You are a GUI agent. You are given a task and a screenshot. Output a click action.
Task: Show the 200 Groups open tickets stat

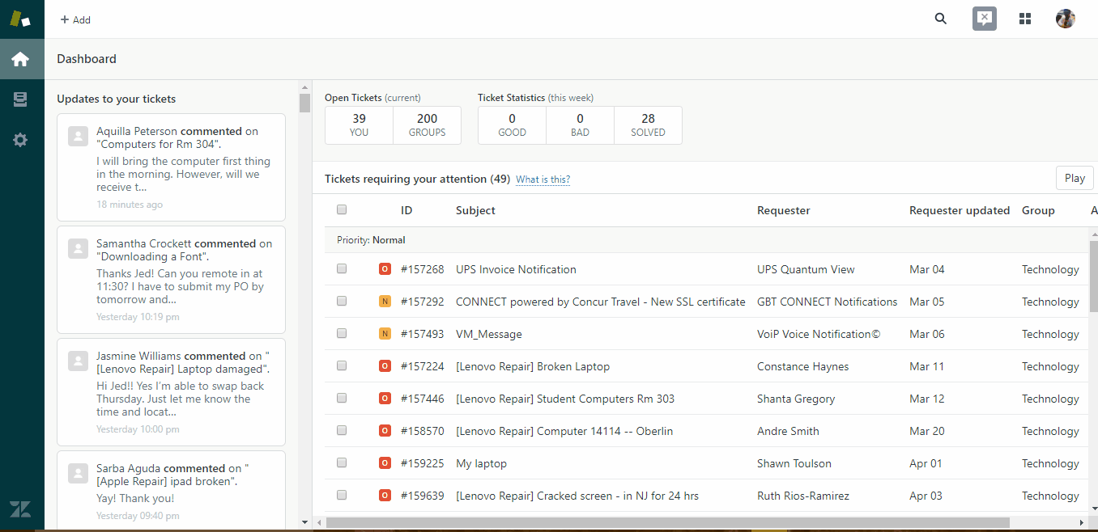pyautogui.click(x=427, y=125)
